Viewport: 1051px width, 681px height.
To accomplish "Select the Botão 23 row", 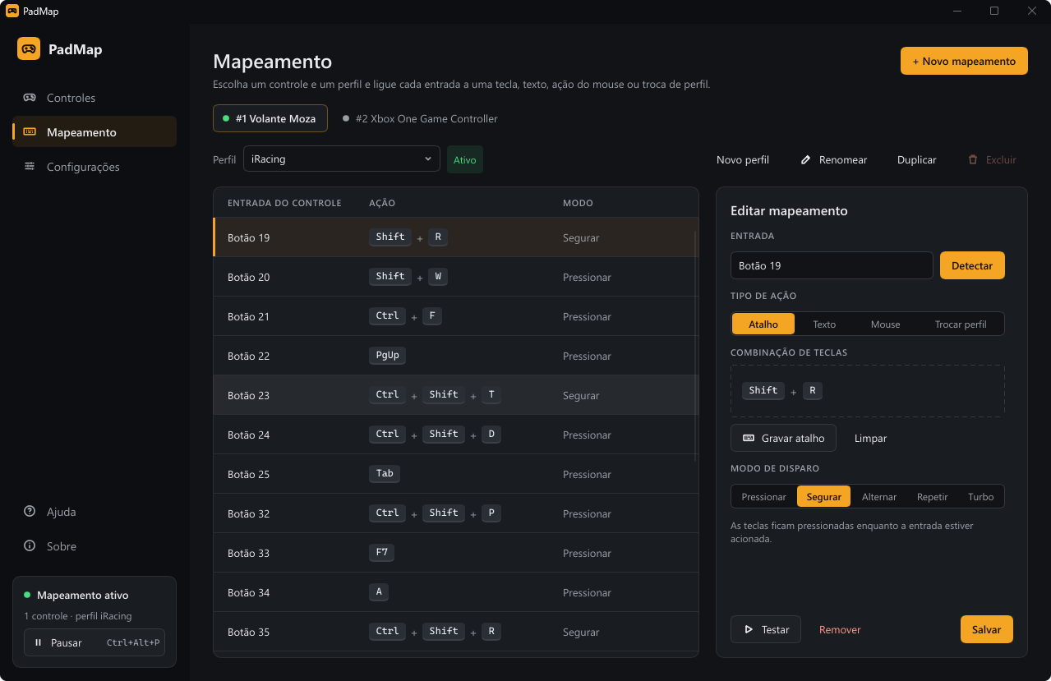I will (456, 395).
